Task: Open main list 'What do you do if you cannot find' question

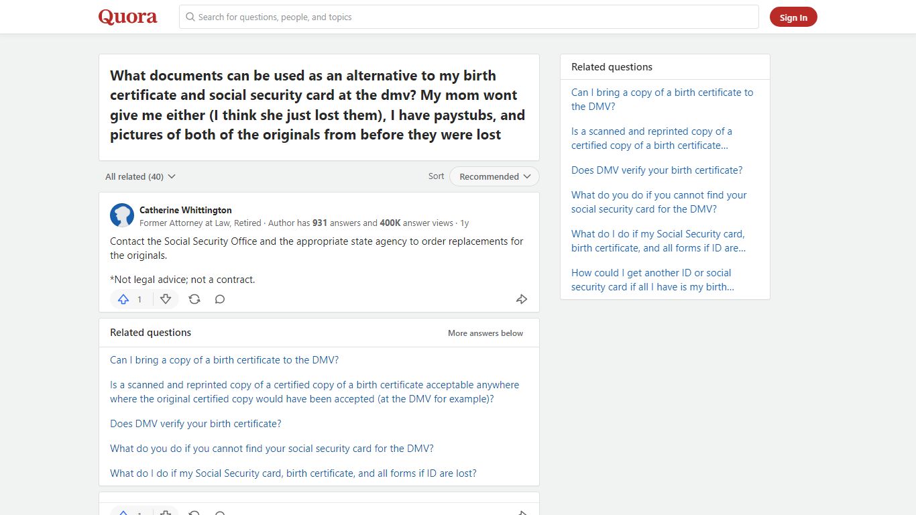Action: [272, 449]
